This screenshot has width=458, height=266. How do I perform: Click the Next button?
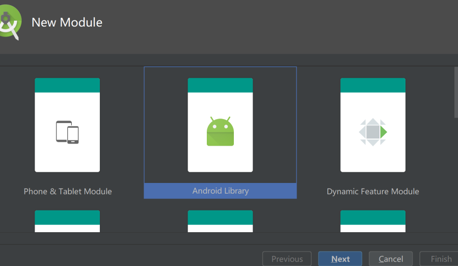pyautogui.click(x=340, y=259)
